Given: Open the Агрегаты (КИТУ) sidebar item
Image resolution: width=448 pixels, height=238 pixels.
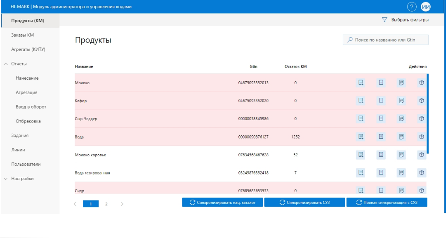Looking at the screenshot, I should (28, 49).
